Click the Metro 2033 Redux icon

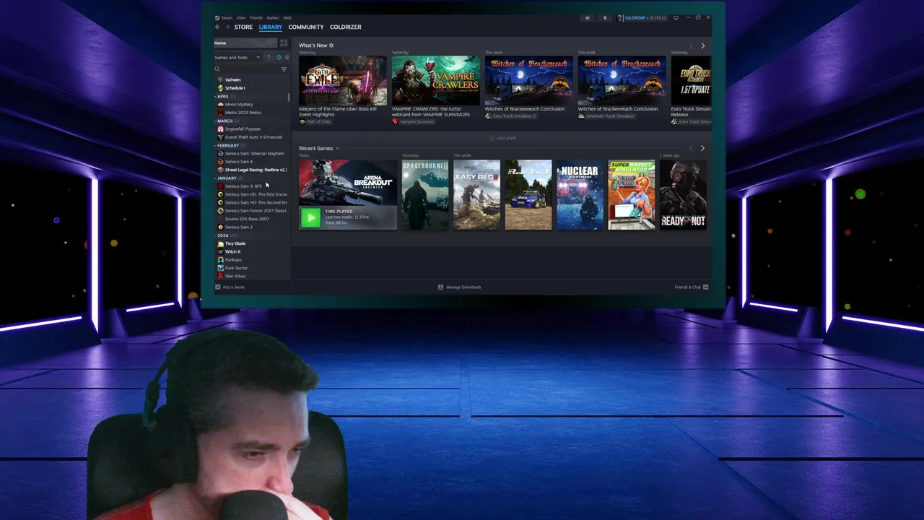(x=221, y=113)
